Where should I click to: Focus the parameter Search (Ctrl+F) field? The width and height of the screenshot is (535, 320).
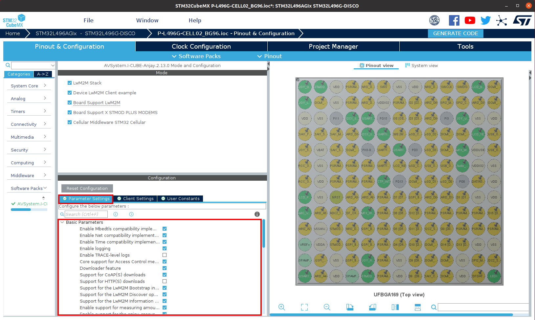86,214
